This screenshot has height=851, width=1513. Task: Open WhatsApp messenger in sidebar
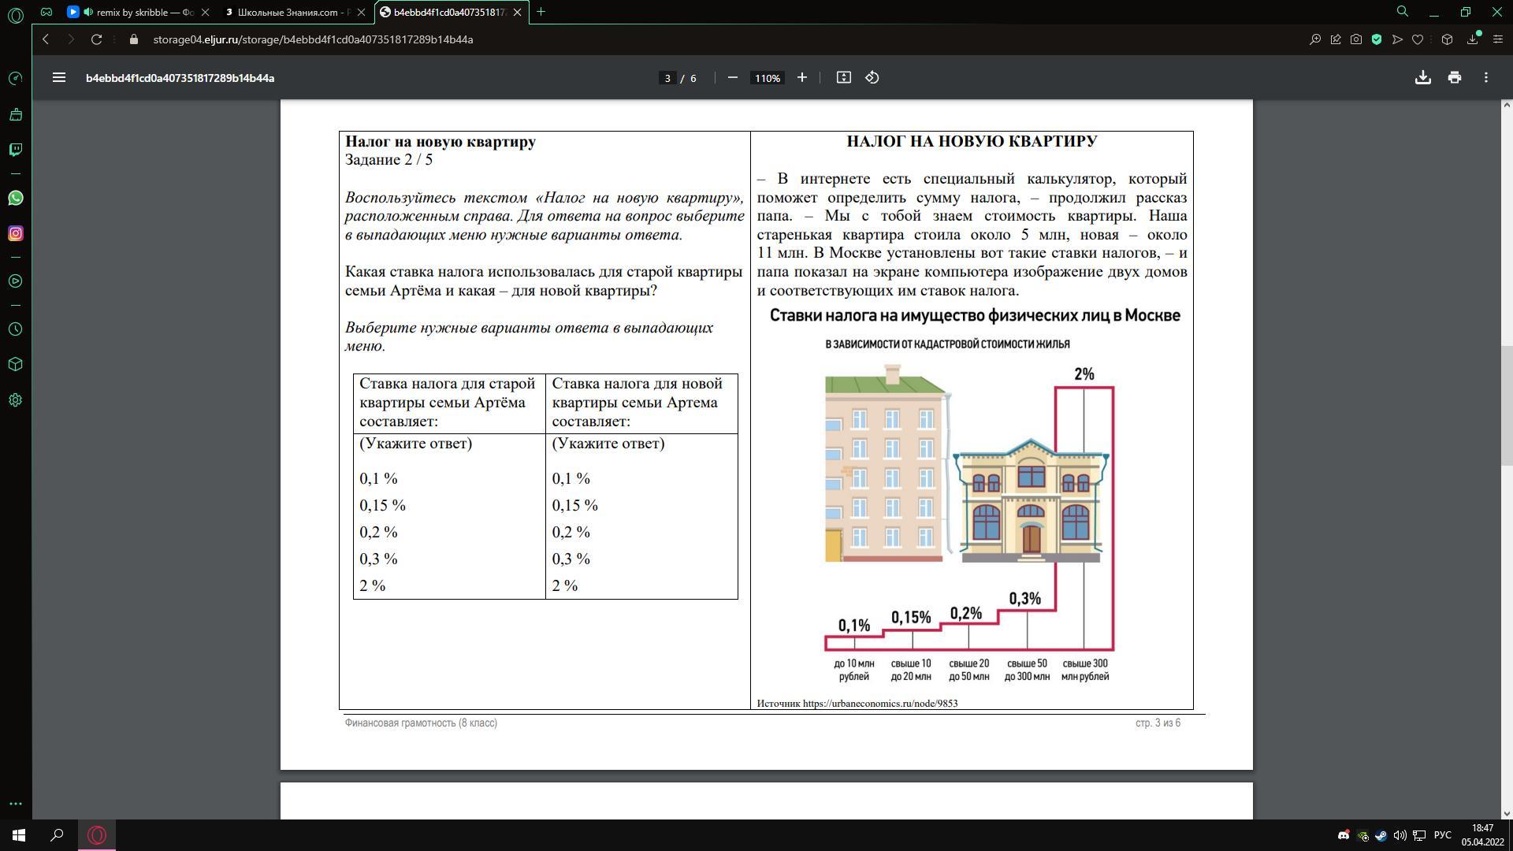point(15,198)
